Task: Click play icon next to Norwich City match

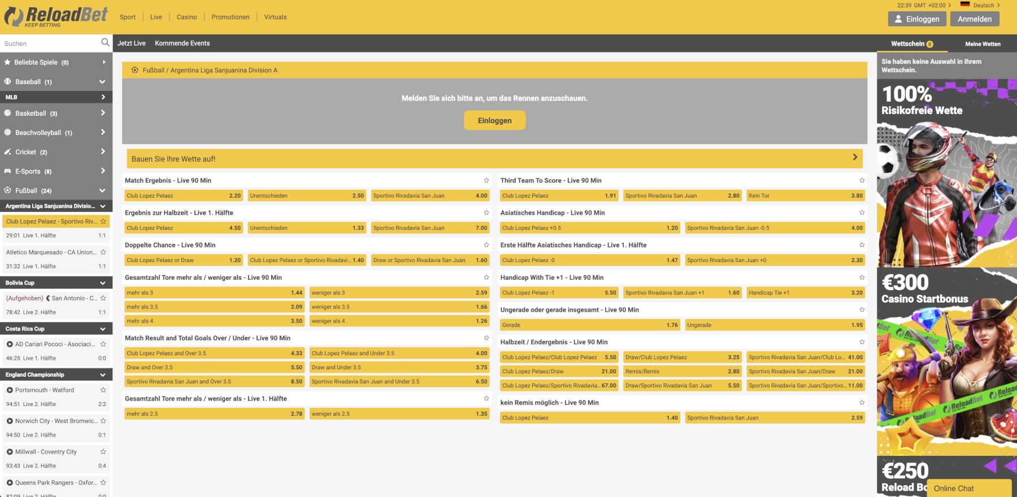Action: point(10,421)
